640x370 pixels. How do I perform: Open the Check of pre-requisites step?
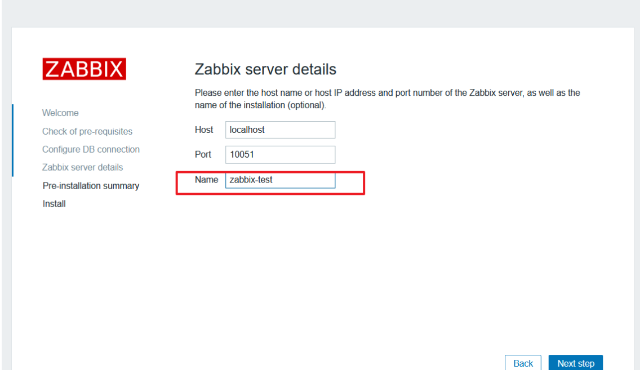[x=87, y=131]
